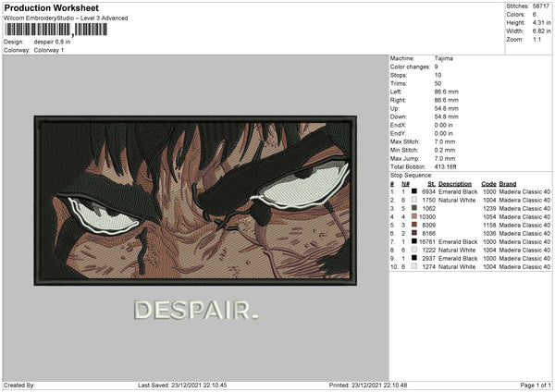
Task: Select the stitch count 6934 in row 1
Action: tap(428, 191)
